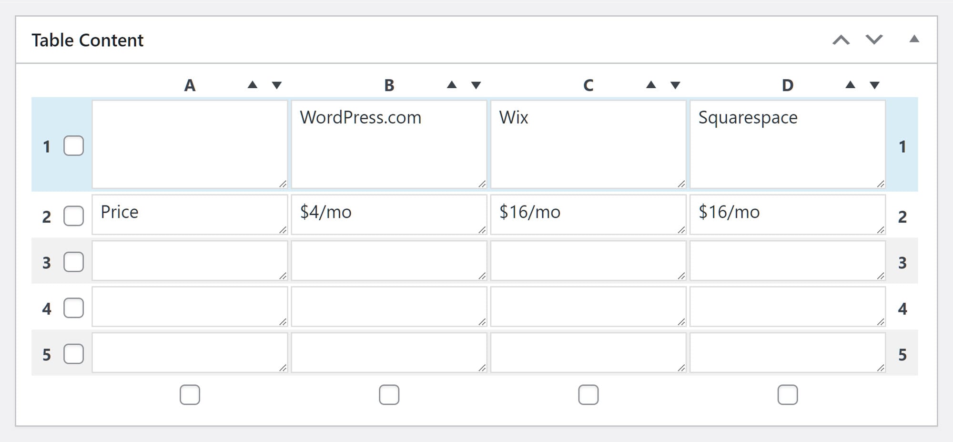Select the row 1 checkbox
The width and height of the screenshot is (953, 442).
point(73,146)
